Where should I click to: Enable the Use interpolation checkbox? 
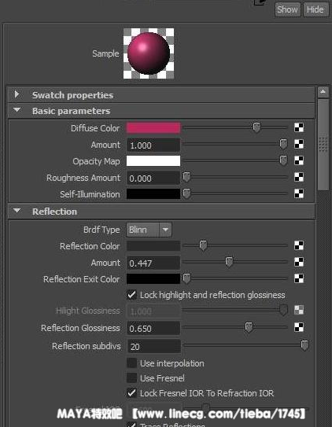point(132,363)
